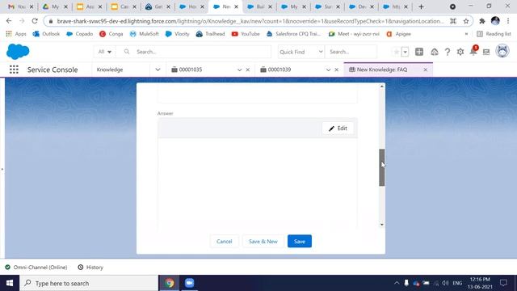
Task: Open the Vlocity bookmark
Action: click(x=178, y=34)
